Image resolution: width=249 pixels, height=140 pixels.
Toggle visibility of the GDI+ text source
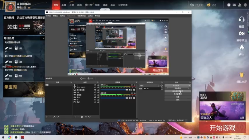tap(95, 87)
